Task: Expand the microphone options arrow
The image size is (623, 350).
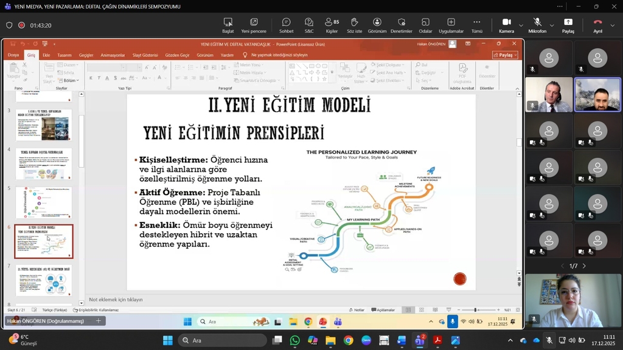Action: (552, 26)
